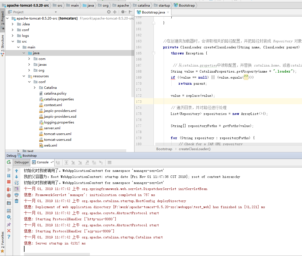Click the Step Into icon

click(73, 163)
